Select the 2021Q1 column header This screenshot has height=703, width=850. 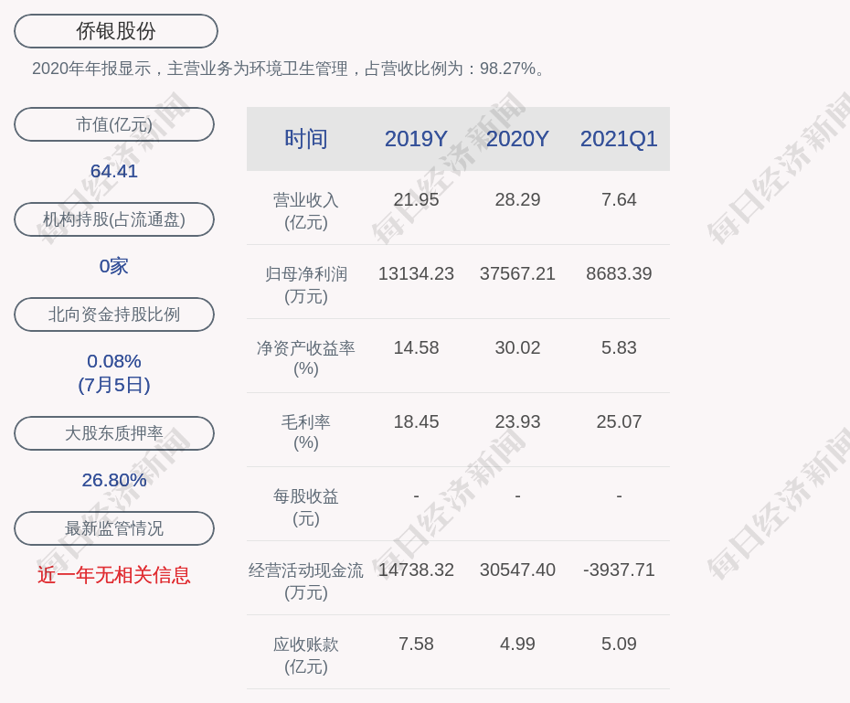point(619,139)
